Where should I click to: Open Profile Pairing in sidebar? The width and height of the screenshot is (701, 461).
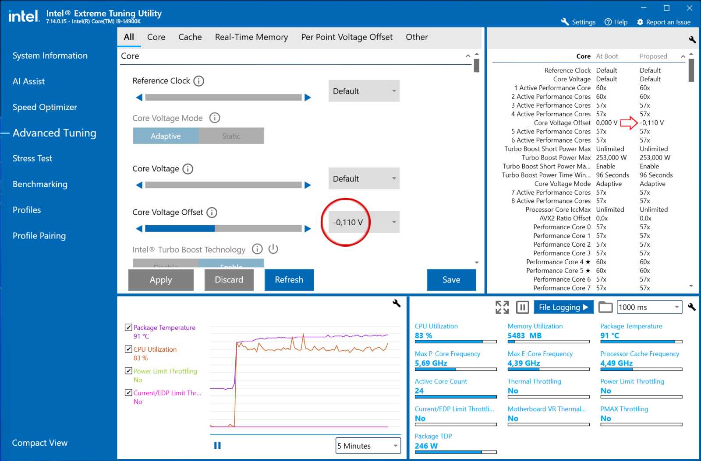[39, 236]
